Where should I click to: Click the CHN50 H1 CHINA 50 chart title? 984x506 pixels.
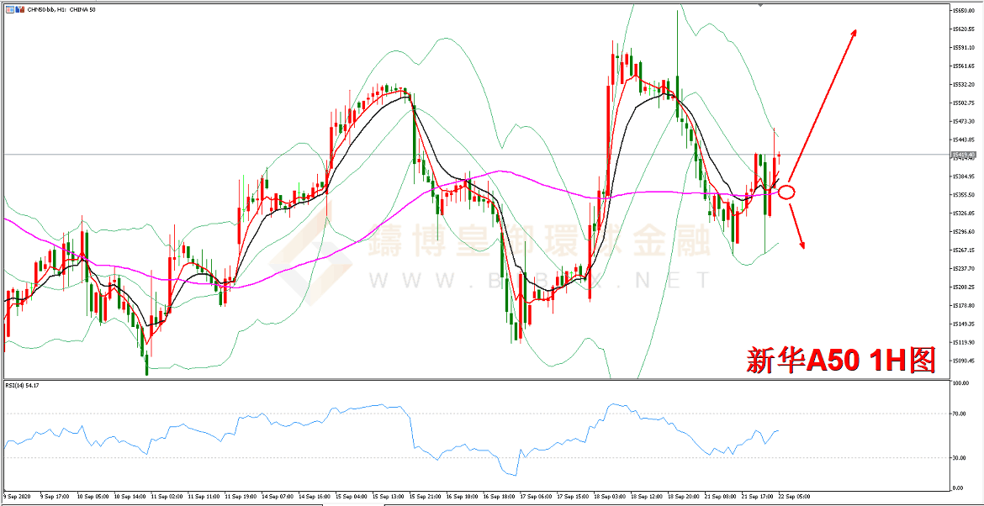(63, 8)
